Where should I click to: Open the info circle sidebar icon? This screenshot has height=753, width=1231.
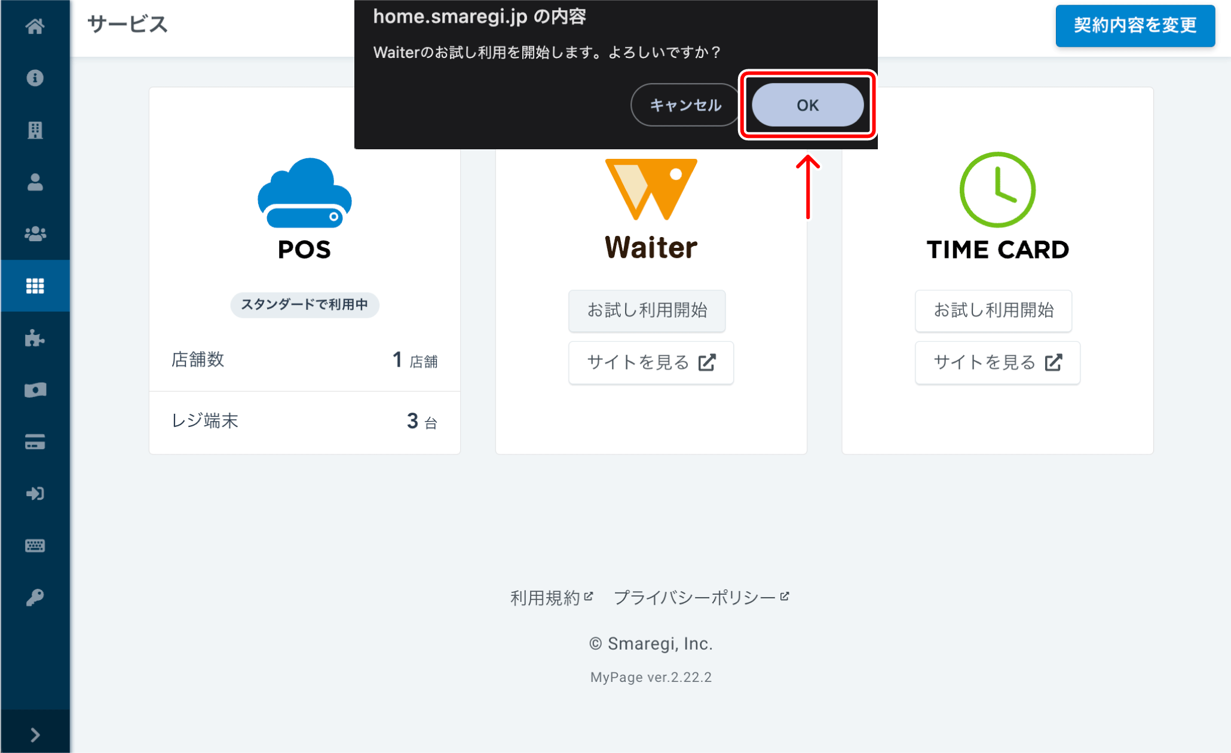35,78
